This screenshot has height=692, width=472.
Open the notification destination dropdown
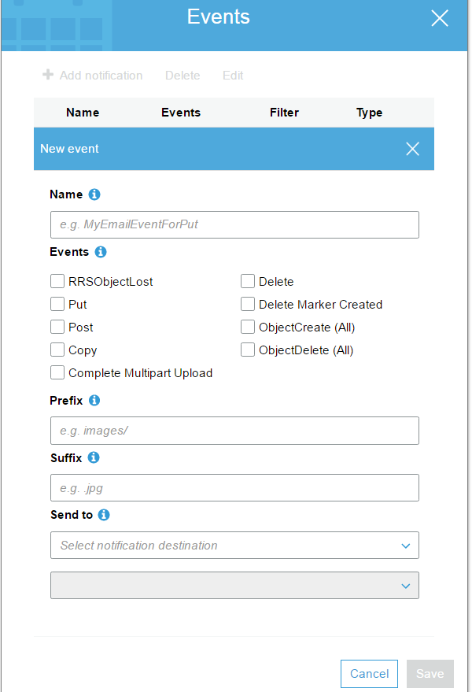coord(234,545)
